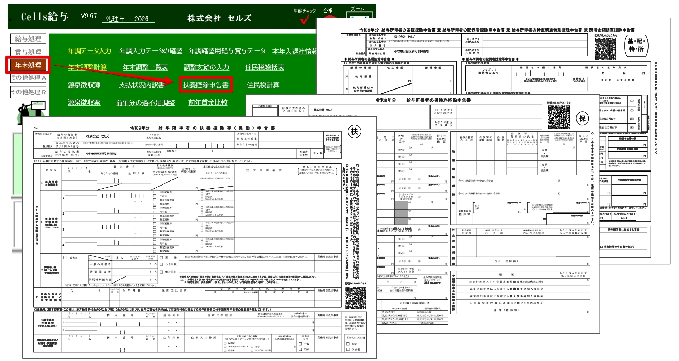The width and height of the screenshot is (679, 361).
Task: Click the circled 扶 mark on the front form
Action: coord(354,131)
